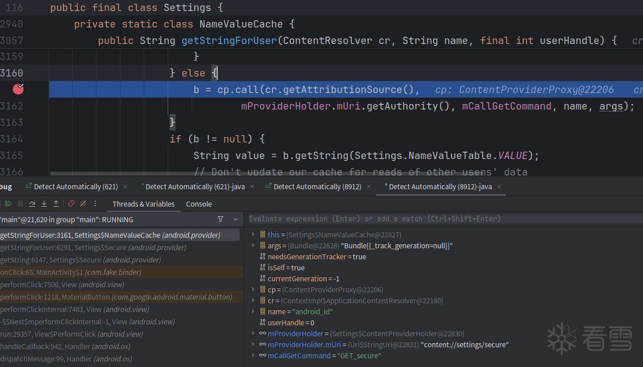Image resolution: width=643 pixels, height=367 pixels.
Task: Click the primitive icon beside userHandle
Action: pos(263,323)
